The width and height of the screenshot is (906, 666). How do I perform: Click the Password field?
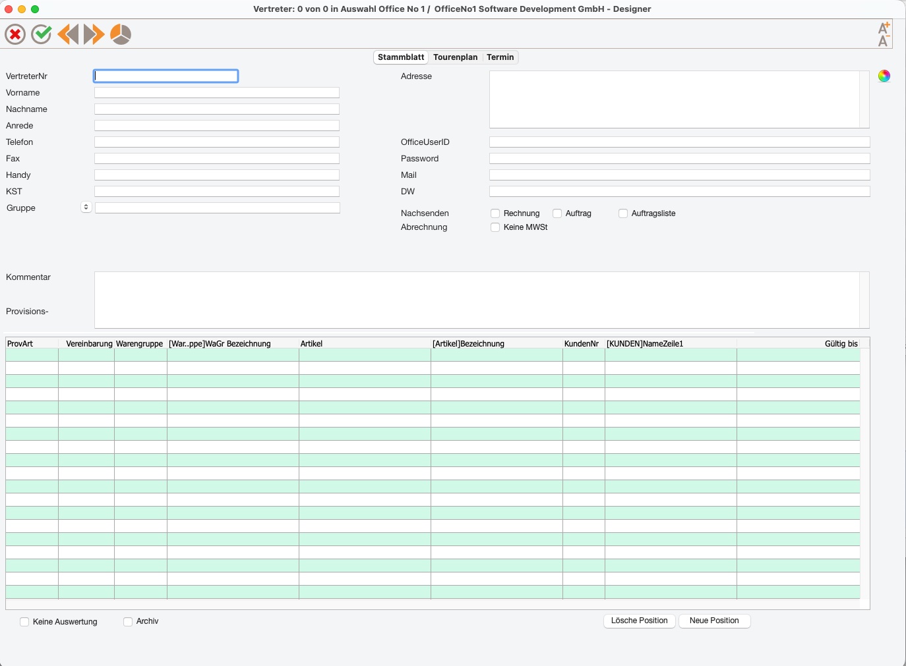(x=680, y=159)
